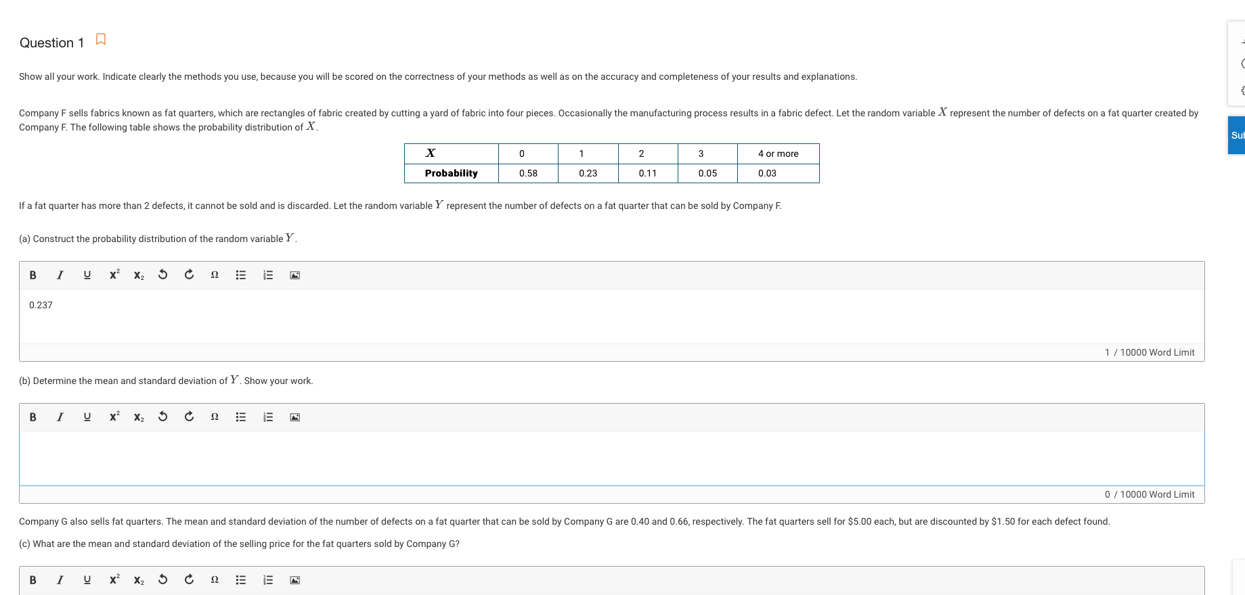Undo last edit in part (b) editor
The image size is (1245, 595).
(x=162, y=417)
